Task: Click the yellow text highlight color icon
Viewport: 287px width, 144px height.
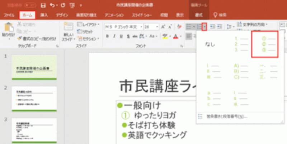Action: pyautogui.click(x=165, y=36)
